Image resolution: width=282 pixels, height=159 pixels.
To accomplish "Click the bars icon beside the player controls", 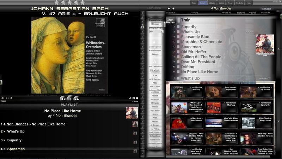I will point(130,98).
